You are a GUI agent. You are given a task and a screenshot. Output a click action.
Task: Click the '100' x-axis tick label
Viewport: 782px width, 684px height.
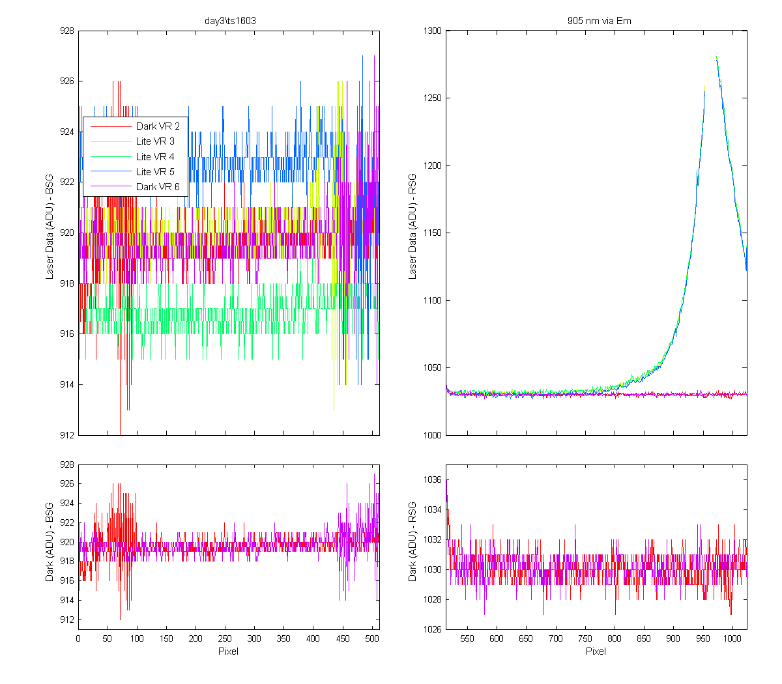137,639
